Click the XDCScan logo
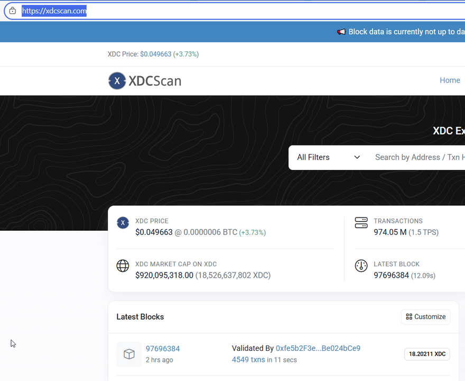The image size is (465, 381). [145, 81]
